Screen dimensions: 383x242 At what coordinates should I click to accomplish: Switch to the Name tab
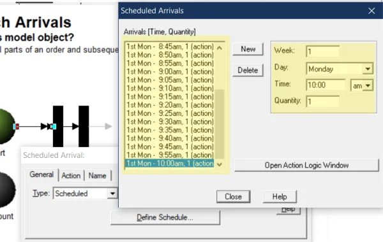(97, 176)
